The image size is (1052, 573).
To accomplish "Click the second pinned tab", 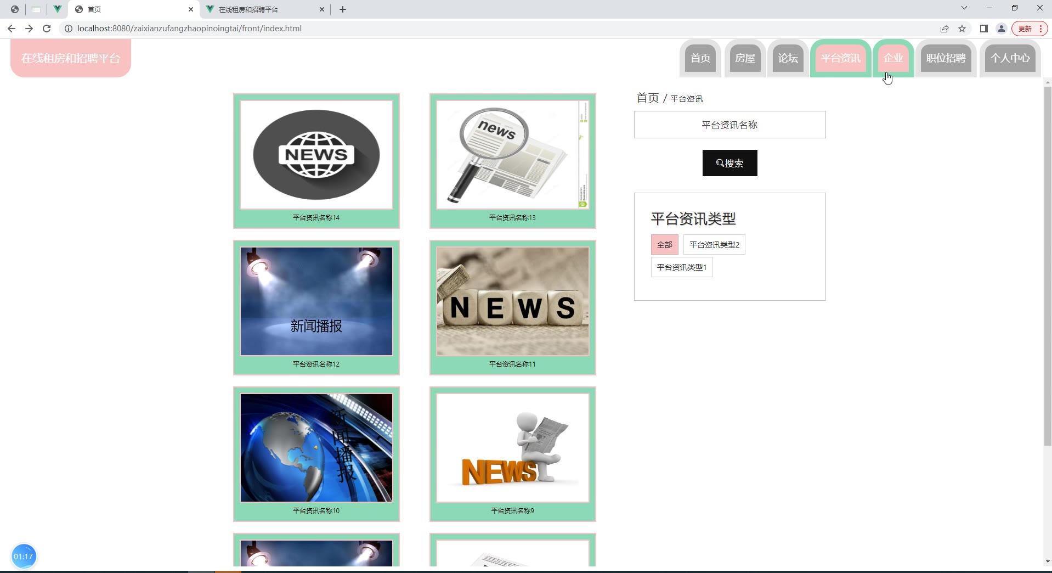I will [36, 9].
